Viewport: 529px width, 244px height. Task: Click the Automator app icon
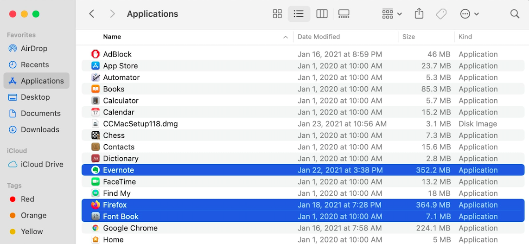pos(96,77)
